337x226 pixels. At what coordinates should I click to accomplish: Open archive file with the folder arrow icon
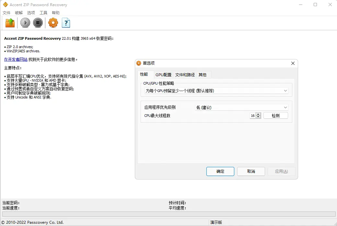(10, 23)
